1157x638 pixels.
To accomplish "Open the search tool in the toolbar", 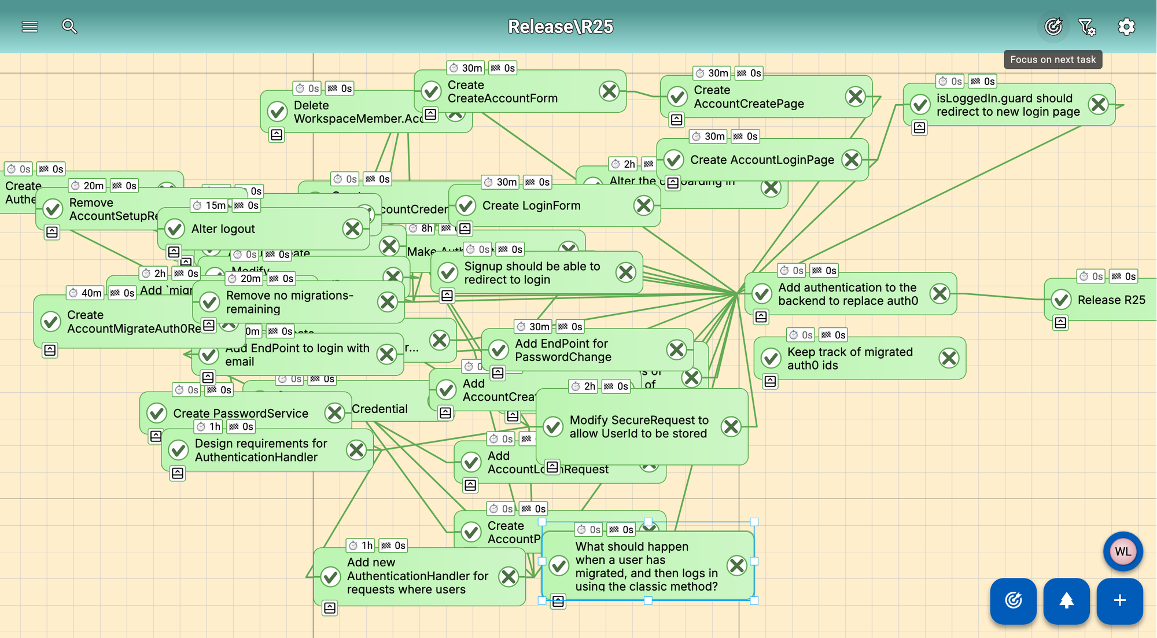I will 69,27.
